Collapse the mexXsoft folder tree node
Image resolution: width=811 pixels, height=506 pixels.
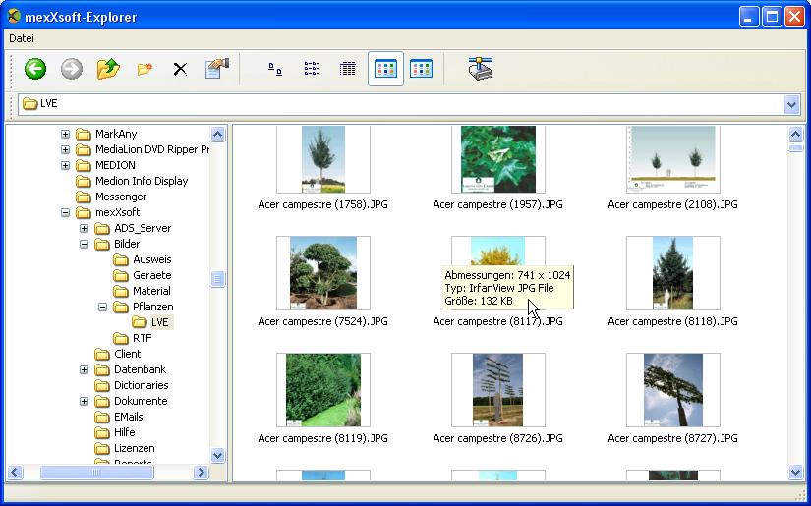[x=66, y=212]
